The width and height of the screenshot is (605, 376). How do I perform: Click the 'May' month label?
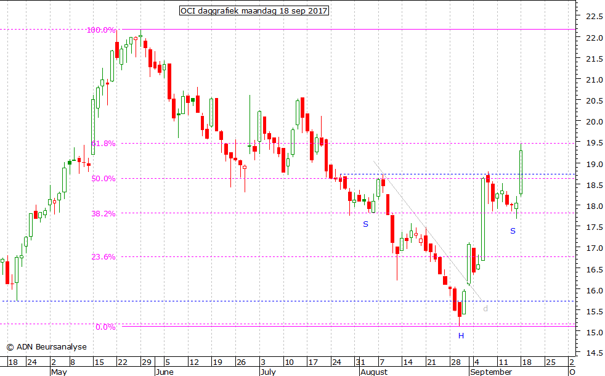pyautogui.click(x=59, y=372)
